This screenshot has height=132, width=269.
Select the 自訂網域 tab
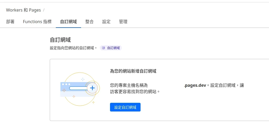[x=68, y=22]
